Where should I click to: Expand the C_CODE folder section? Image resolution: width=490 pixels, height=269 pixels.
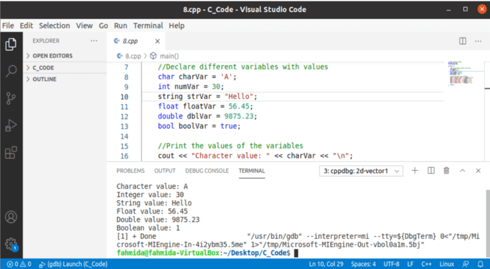42,68
